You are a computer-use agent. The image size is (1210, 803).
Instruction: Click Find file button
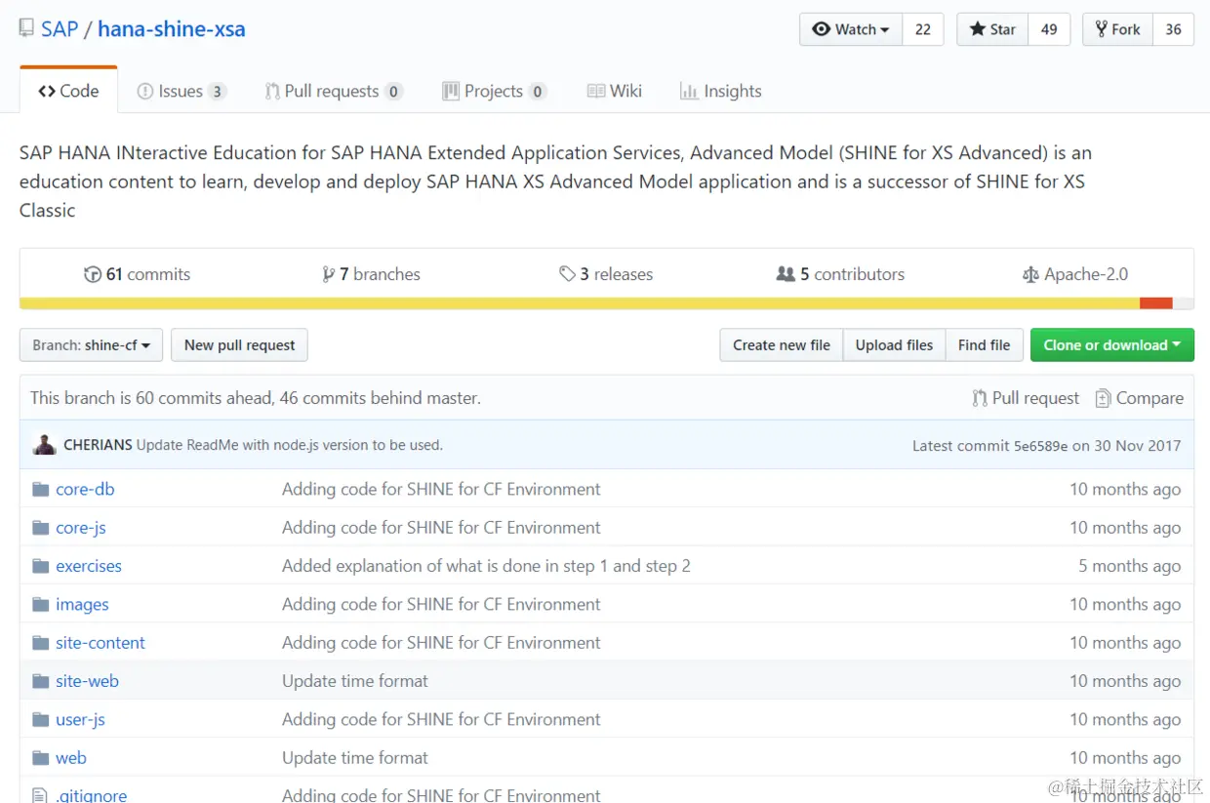(984, 345)
